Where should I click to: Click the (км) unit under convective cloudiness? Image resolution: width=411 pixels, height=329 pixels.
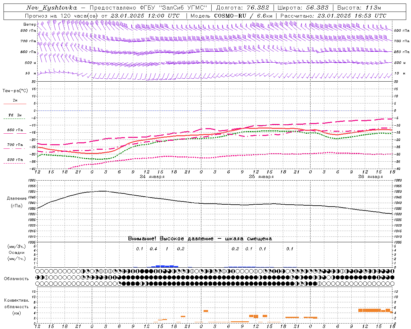click(x=17, y=313)
